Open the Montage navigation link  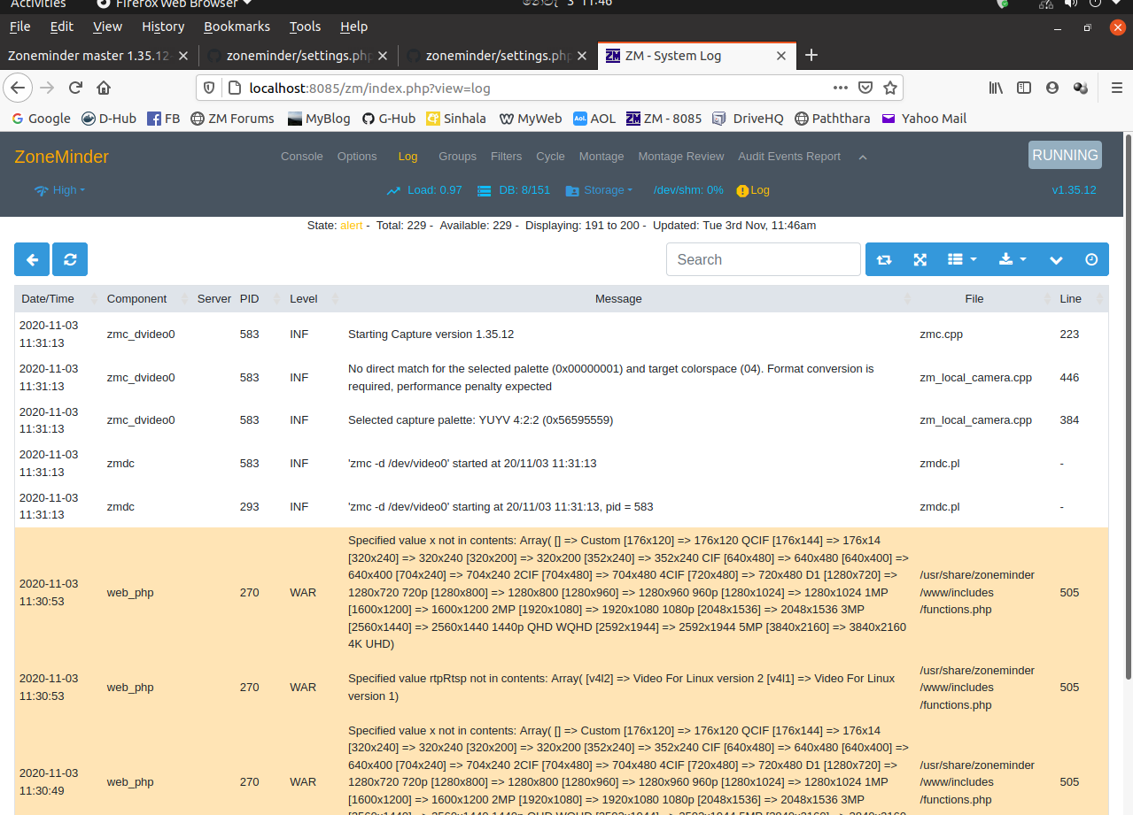point(601,156)
